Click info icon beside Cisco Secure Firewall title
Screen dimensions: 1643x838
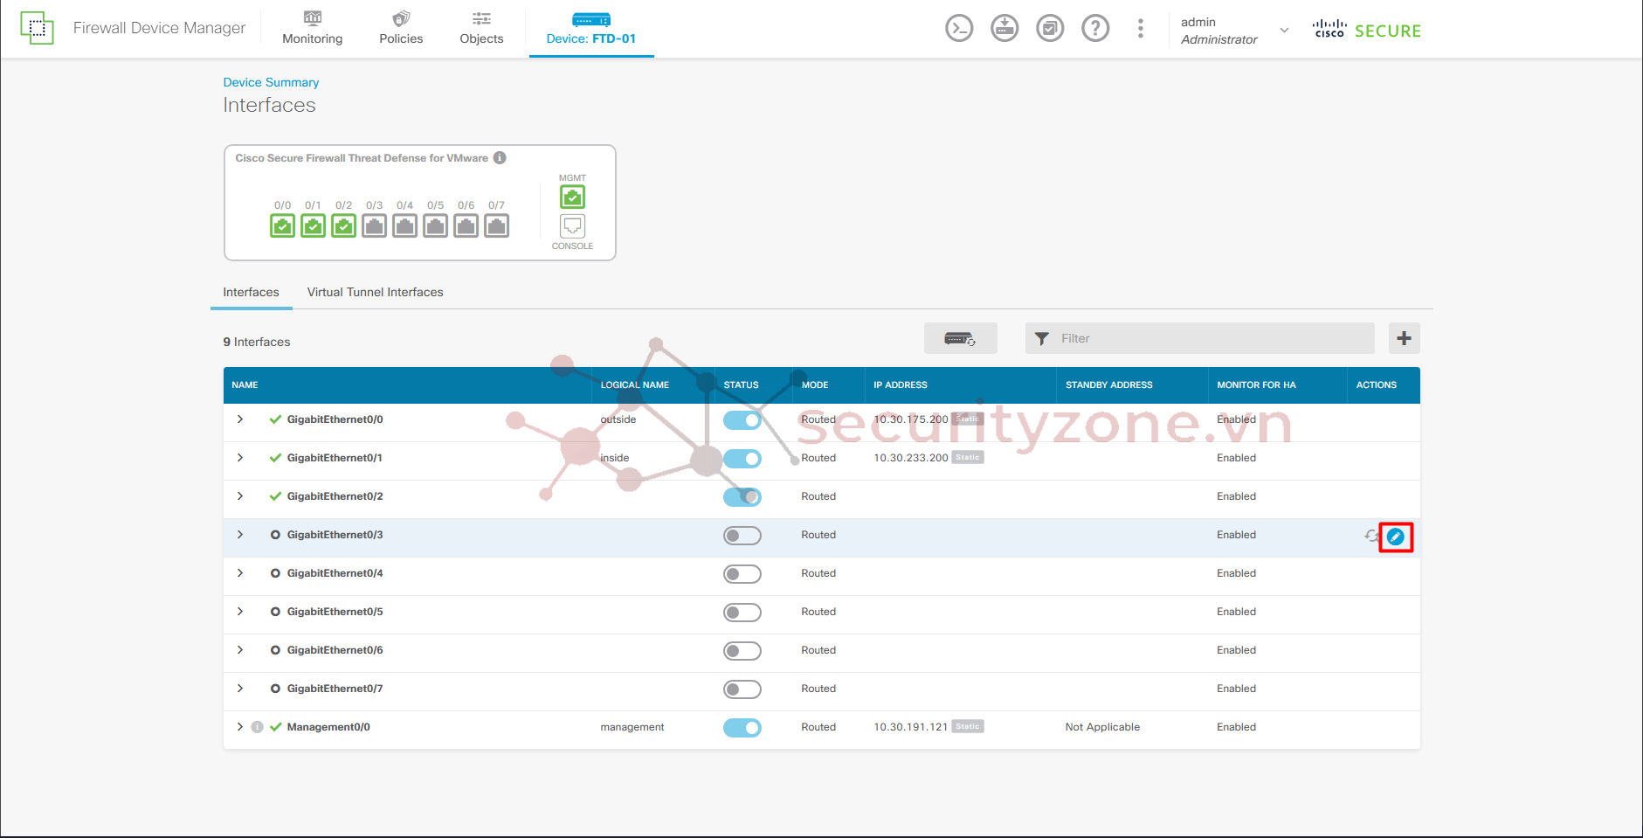pos(500,158)
